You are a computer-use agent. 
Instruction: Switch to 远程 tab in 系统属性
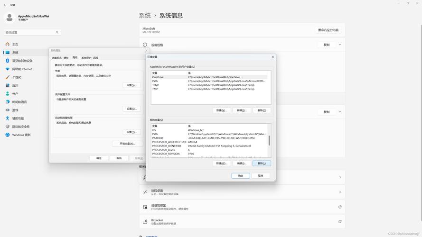tap(96, 58)
